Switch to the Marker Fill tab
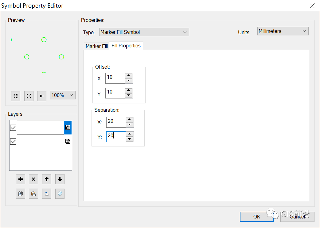Image resolution: width=320 pixels, height=228 pixels. [96, 46]
